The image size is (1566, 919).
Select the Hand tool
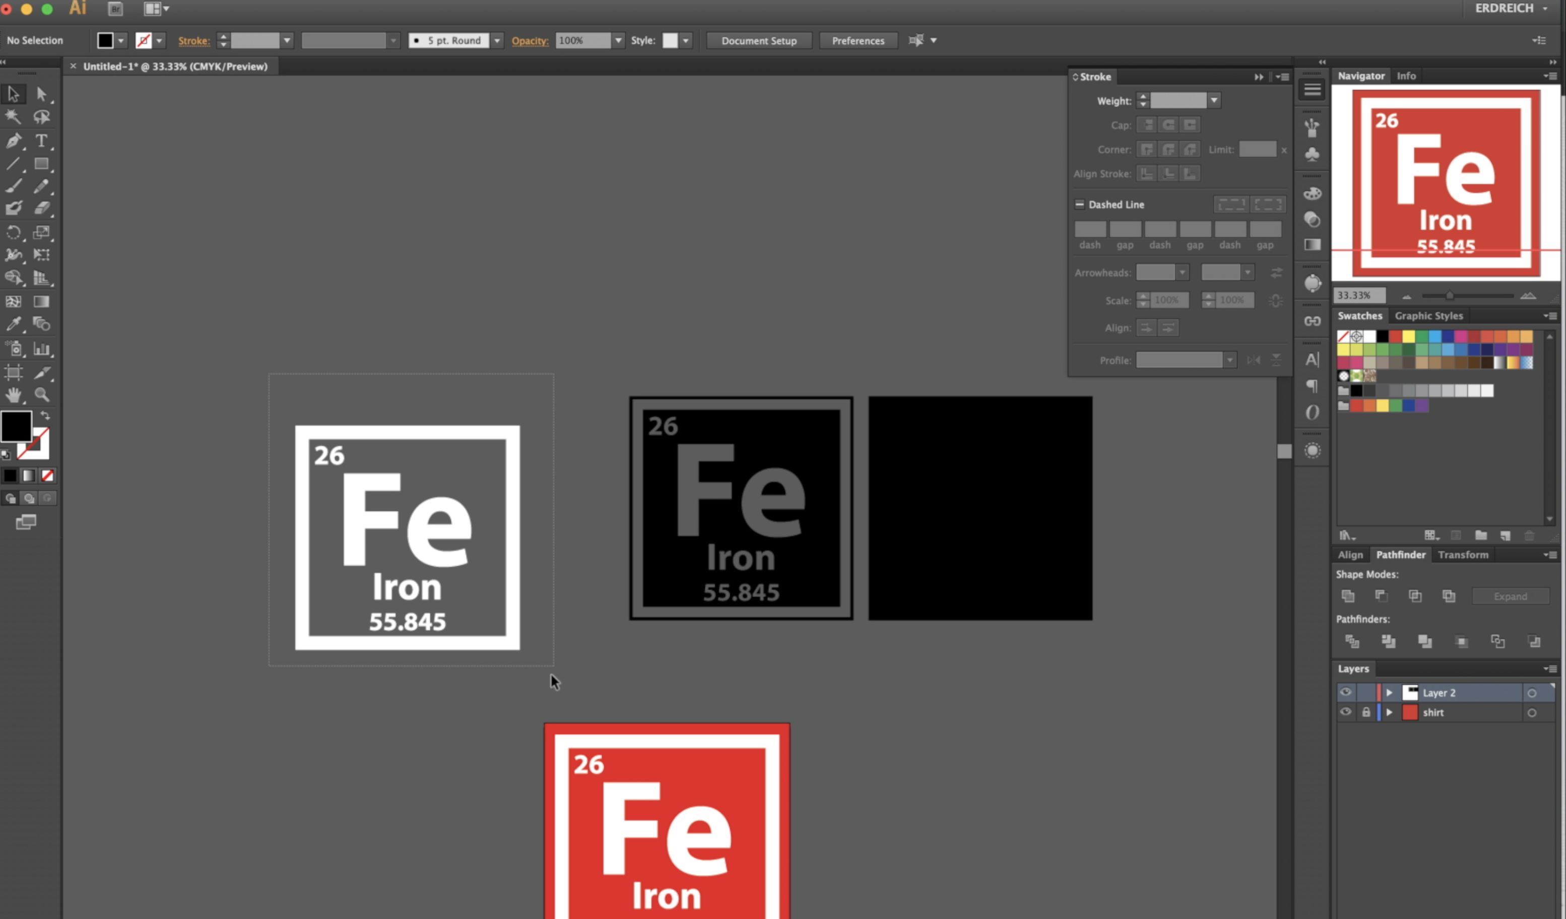(13, 395)
